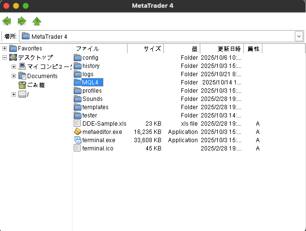Image resolution: width=306 pixels, height=231 pixels.
Task: Expand the マイ コンピュータ node
Action: (14, 66)
